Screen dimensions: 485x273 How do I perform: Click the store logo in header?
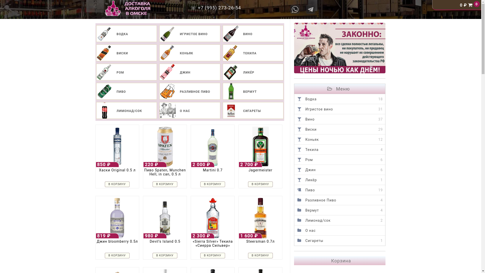[128, 8]
